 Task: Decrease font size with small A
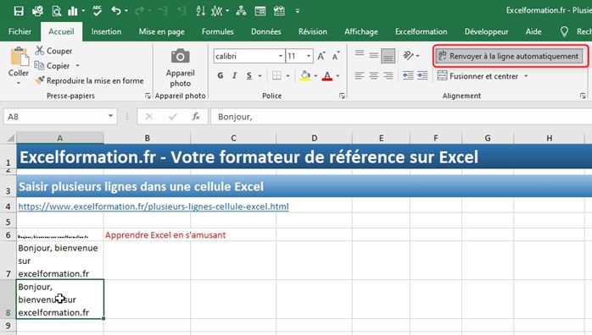click(x=335, y=56)
